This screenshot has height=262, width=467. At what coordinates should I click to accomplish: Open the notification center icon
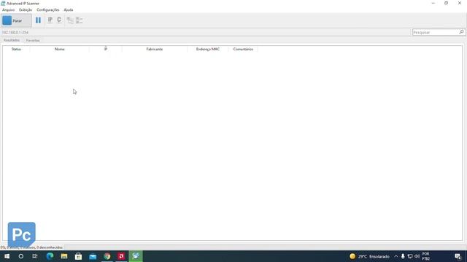click(458, 256)
